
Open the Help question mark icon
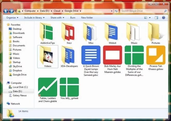(x=163, y=18)
